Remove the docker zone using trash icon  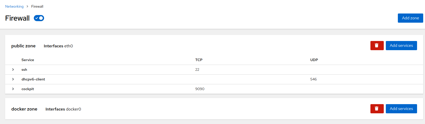[377, 109]
